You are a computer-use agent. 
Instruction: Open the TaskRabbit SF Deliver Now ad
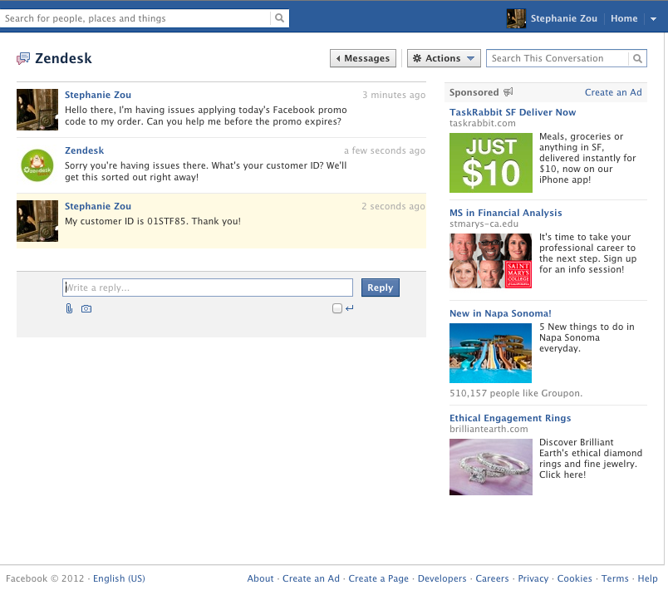point(513,112)
